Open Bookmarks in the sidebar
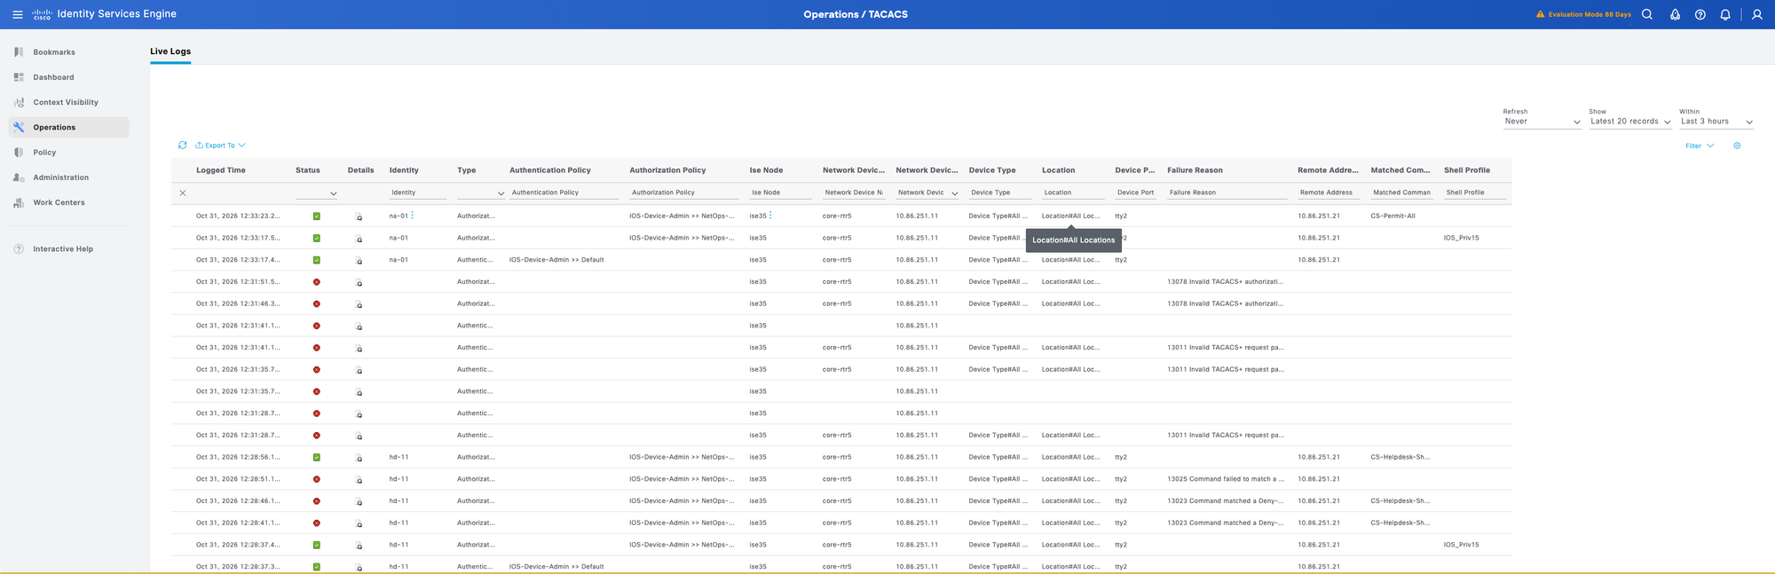This screenshot has height=574, width=1775. tap(54, 52)
